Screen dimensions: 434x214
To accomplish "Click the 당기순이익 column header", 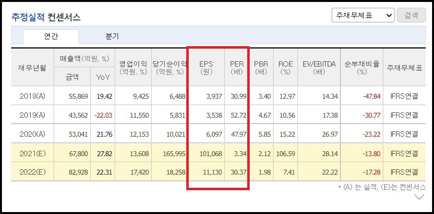I will [169, 68].
